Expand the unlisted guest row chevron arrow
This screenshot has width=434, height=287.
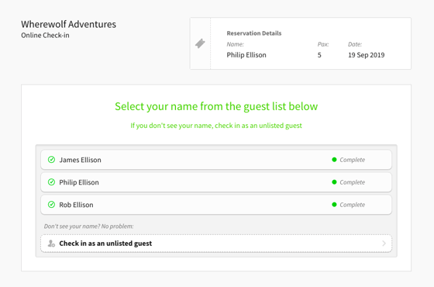coord(384,244)
